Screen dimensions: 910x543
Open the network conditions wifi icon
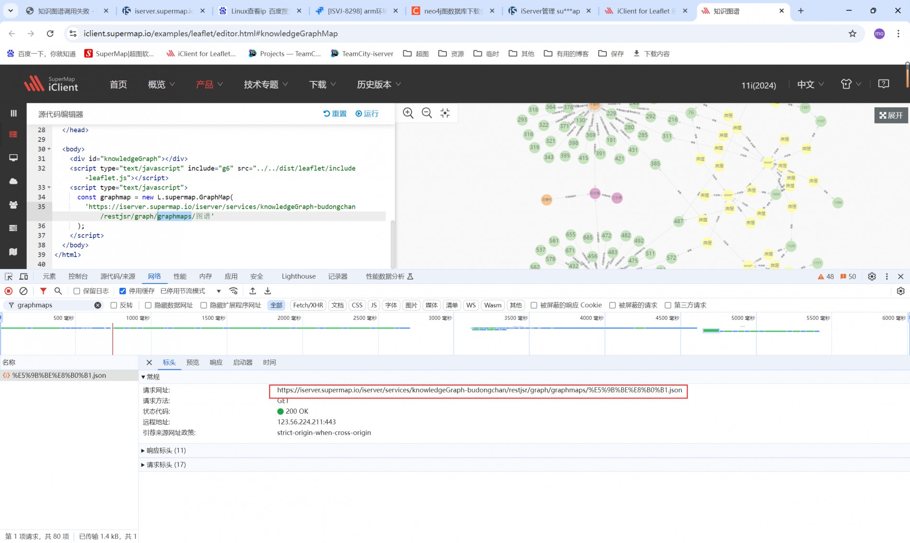[x=233, y=291]
